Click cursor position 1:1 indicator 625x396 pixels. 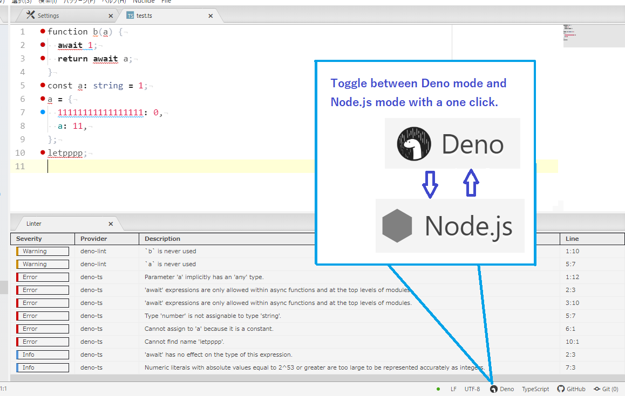click(4, 389)
